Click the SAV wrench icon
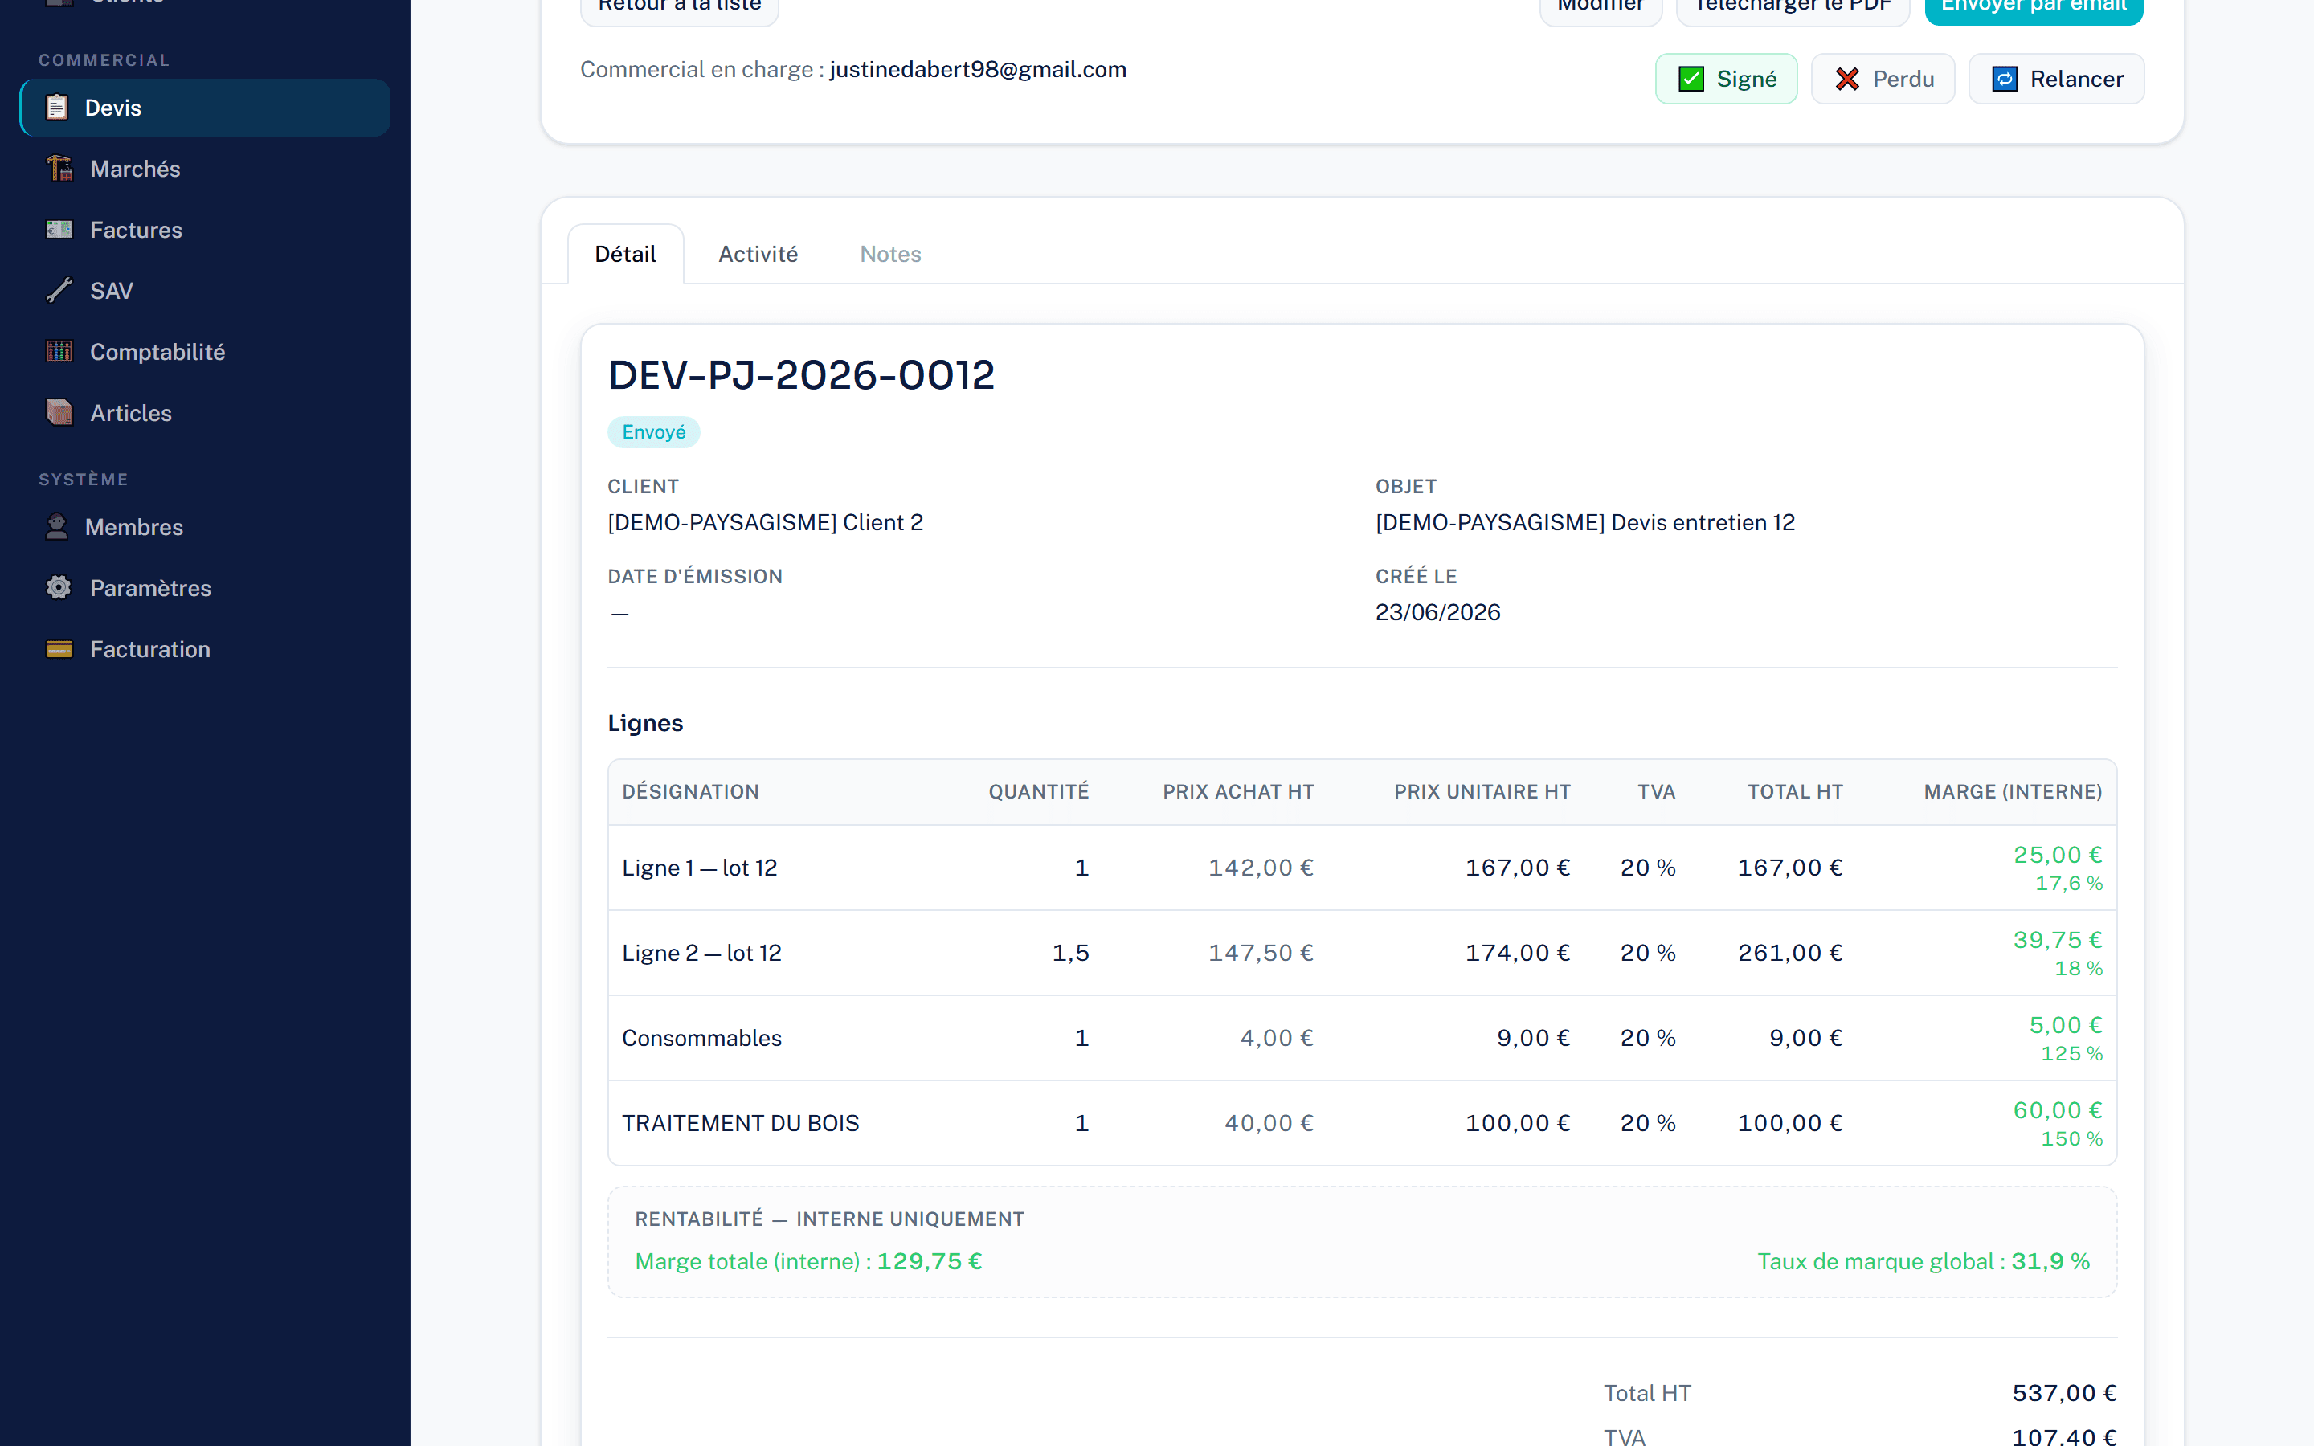 pos(59,291)
